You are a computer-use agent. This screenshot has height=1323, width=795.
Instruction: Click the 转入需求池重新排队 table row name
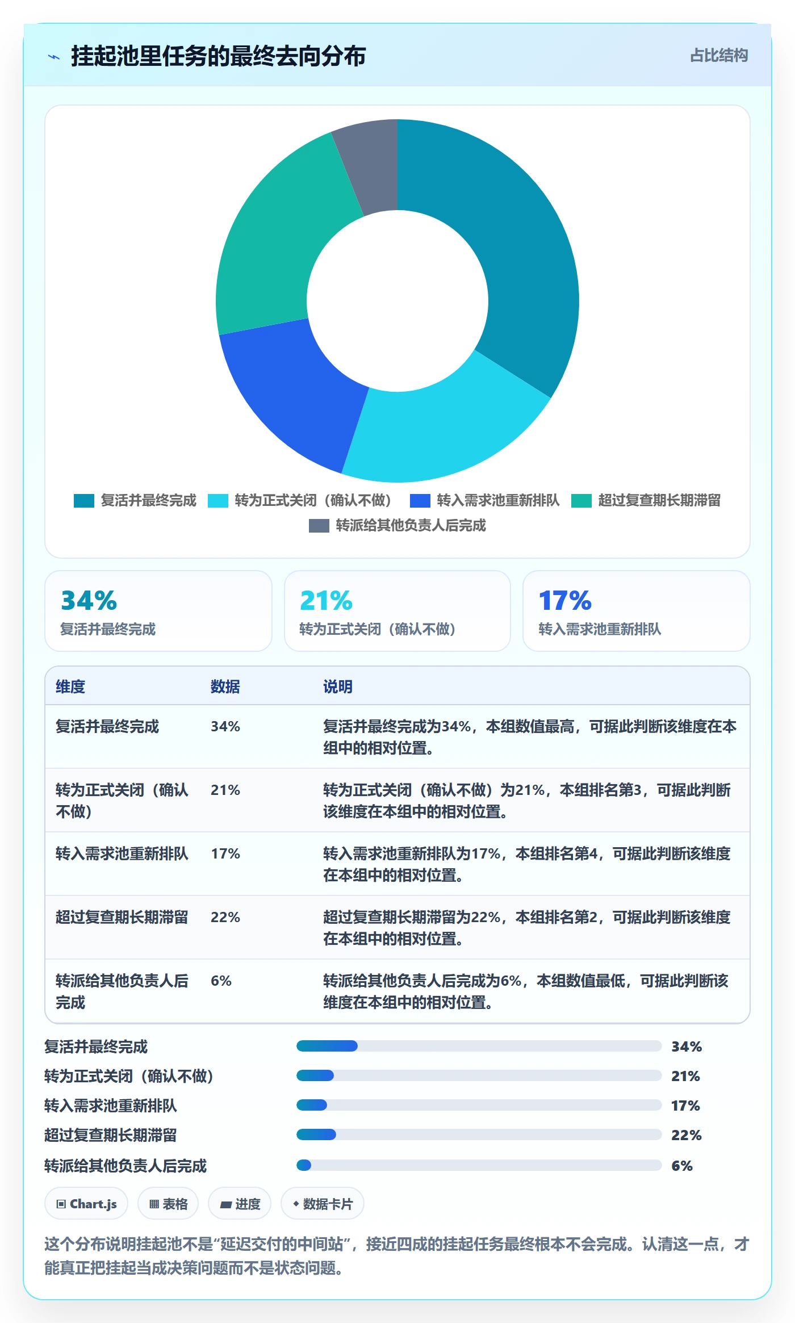pyautogui.click(x=122, y=854)
